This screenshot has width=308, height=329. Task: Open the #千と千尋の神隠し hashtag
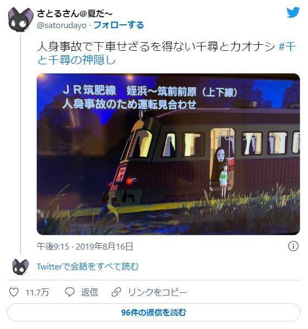pyautogui.click(x=167, y=53)
